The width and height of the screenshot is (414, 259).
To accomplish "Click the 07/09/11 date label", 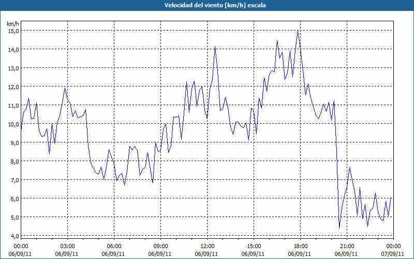I will point(392,254).
